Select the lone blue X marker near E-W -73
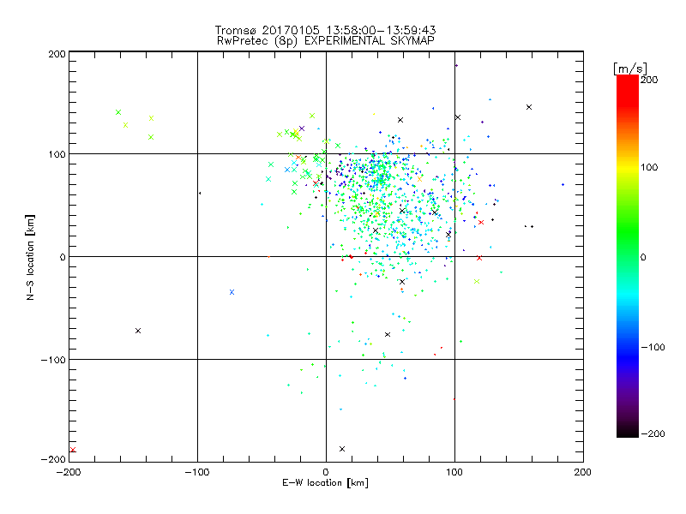 point(232,292)
